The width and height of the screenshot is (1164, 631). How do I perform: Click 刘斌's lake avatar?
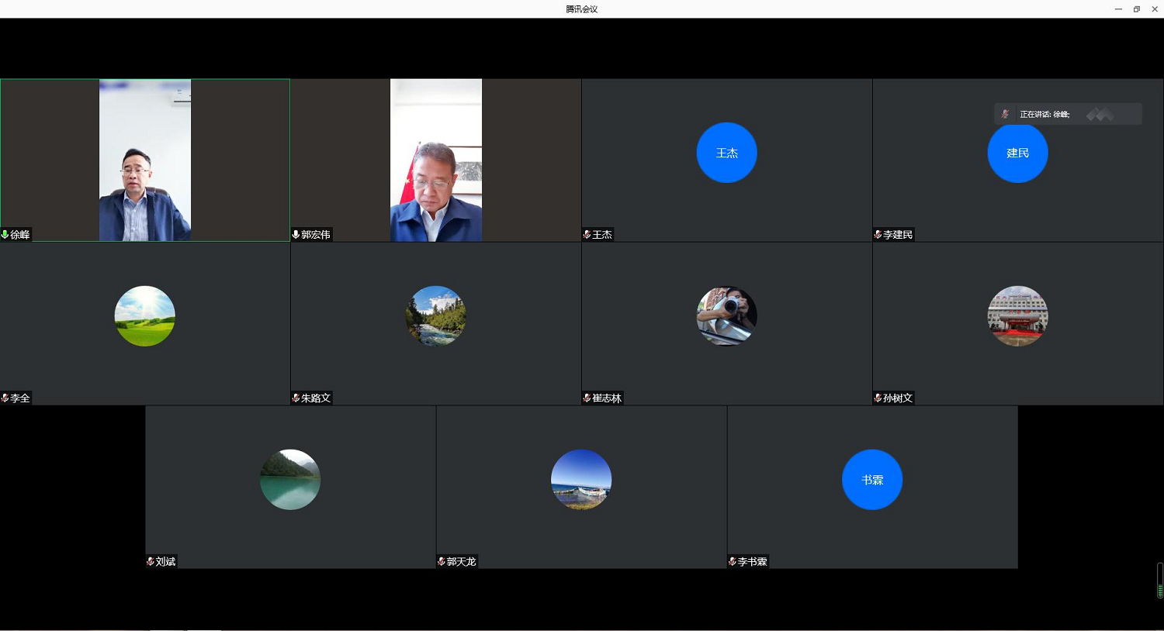pos(290,480)
